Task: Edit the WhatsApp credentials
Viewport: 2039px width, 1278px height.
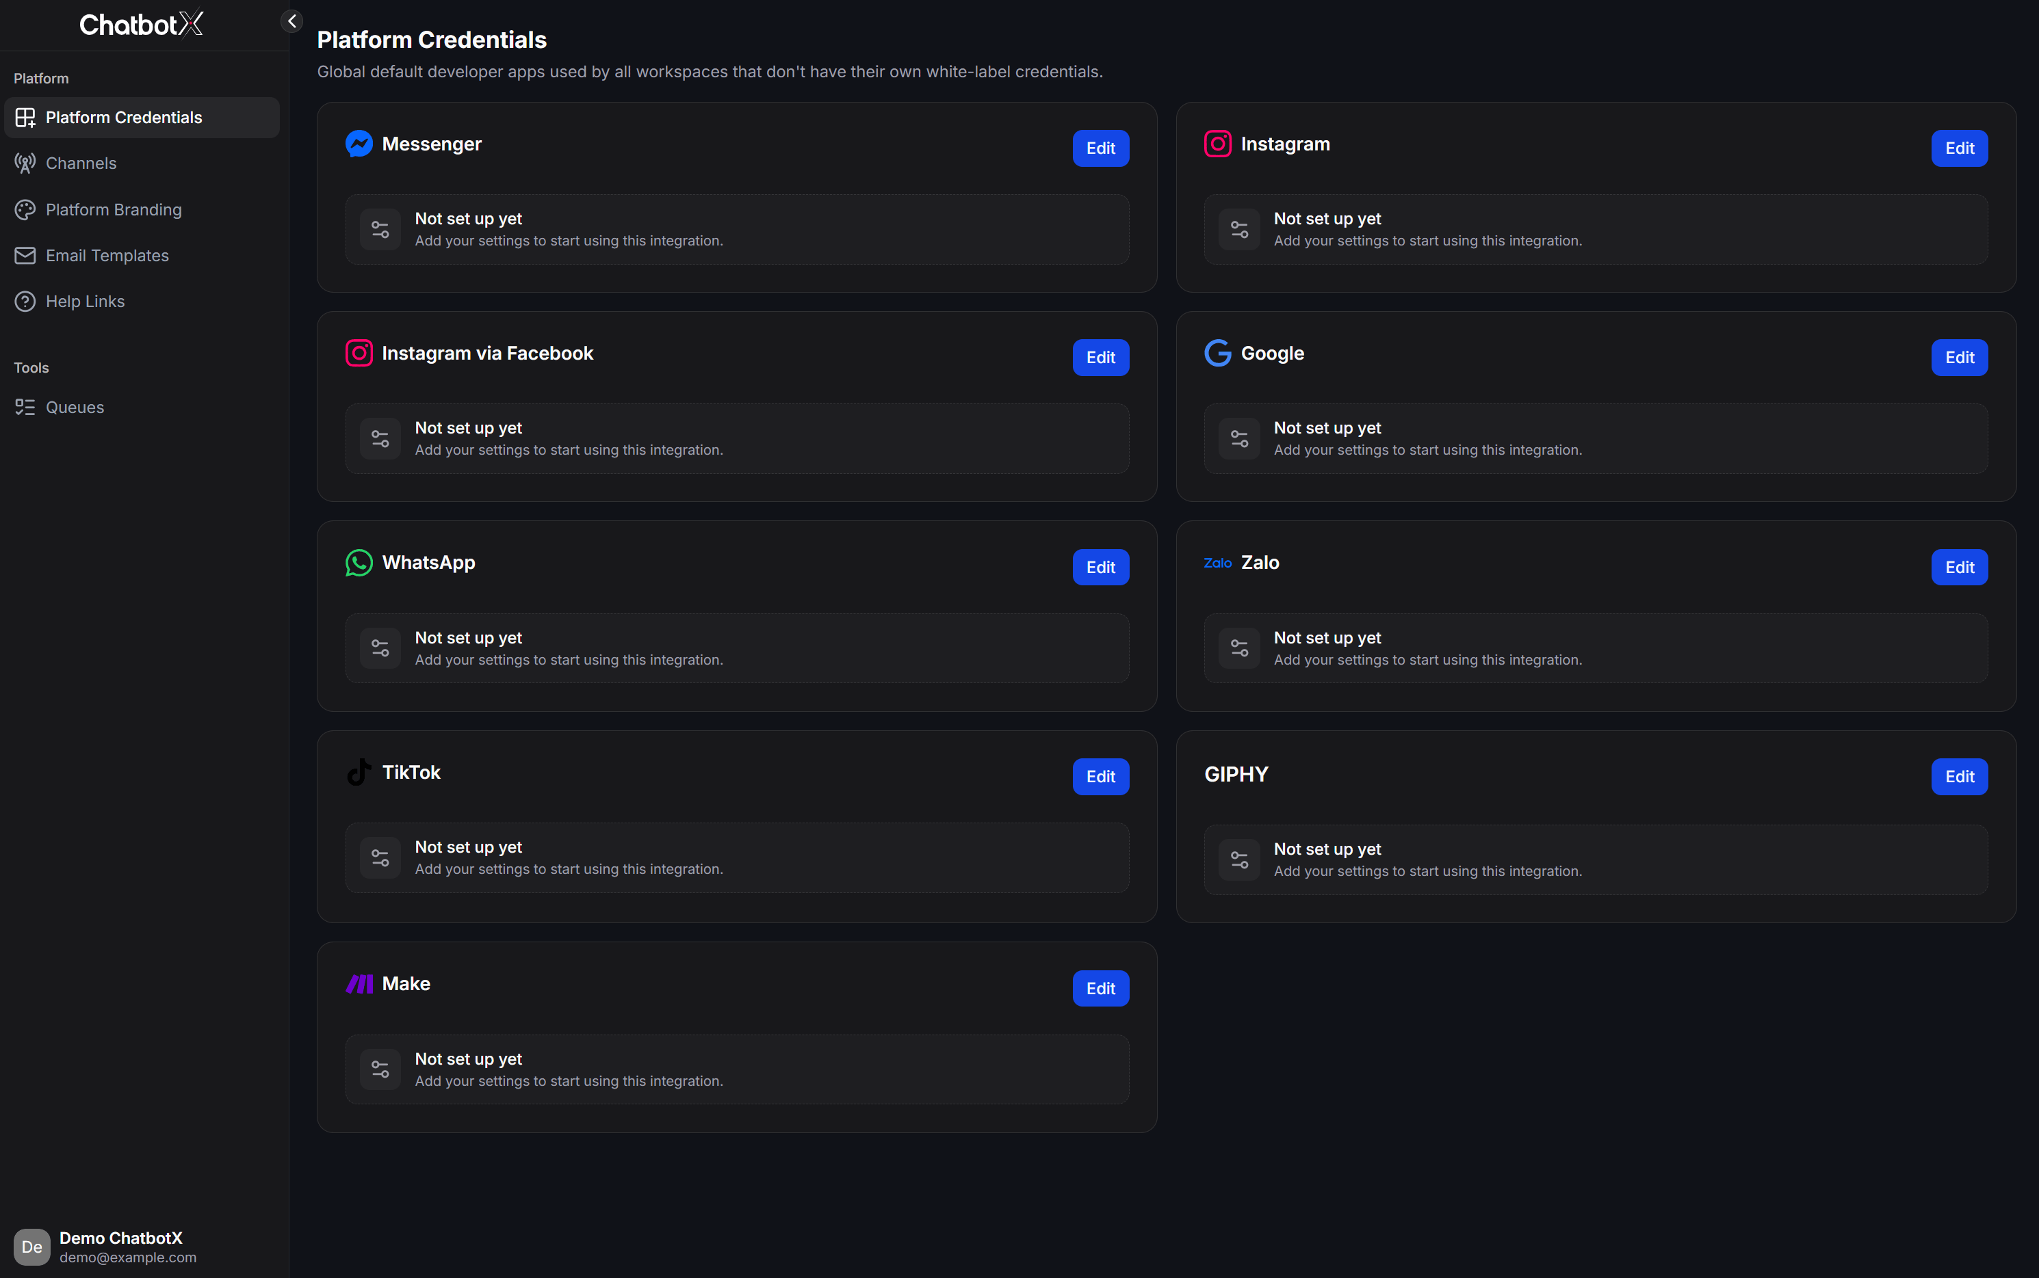Action: (1100, 567)
